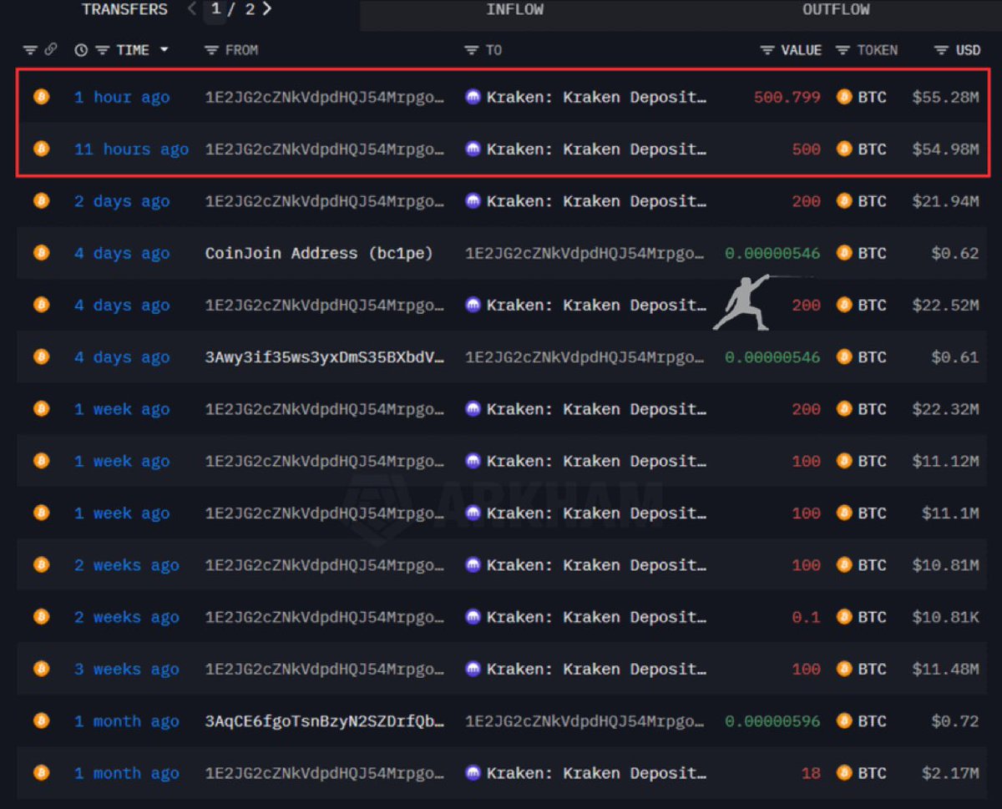Click the Bitcoin chain icon in the 1 hour ago row

pos(41,97)
